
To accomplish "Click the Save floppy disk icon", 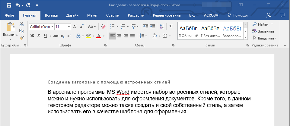I will pos(9,5).
